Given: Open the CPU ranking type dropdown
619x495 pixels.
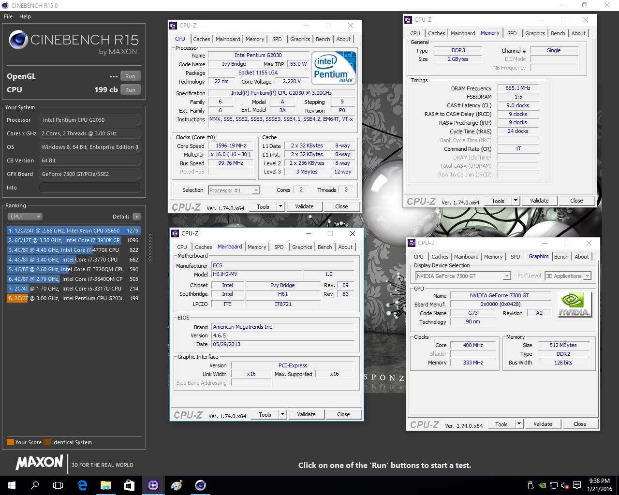Looking at the screenshot, I should click(x=25, y=217).
